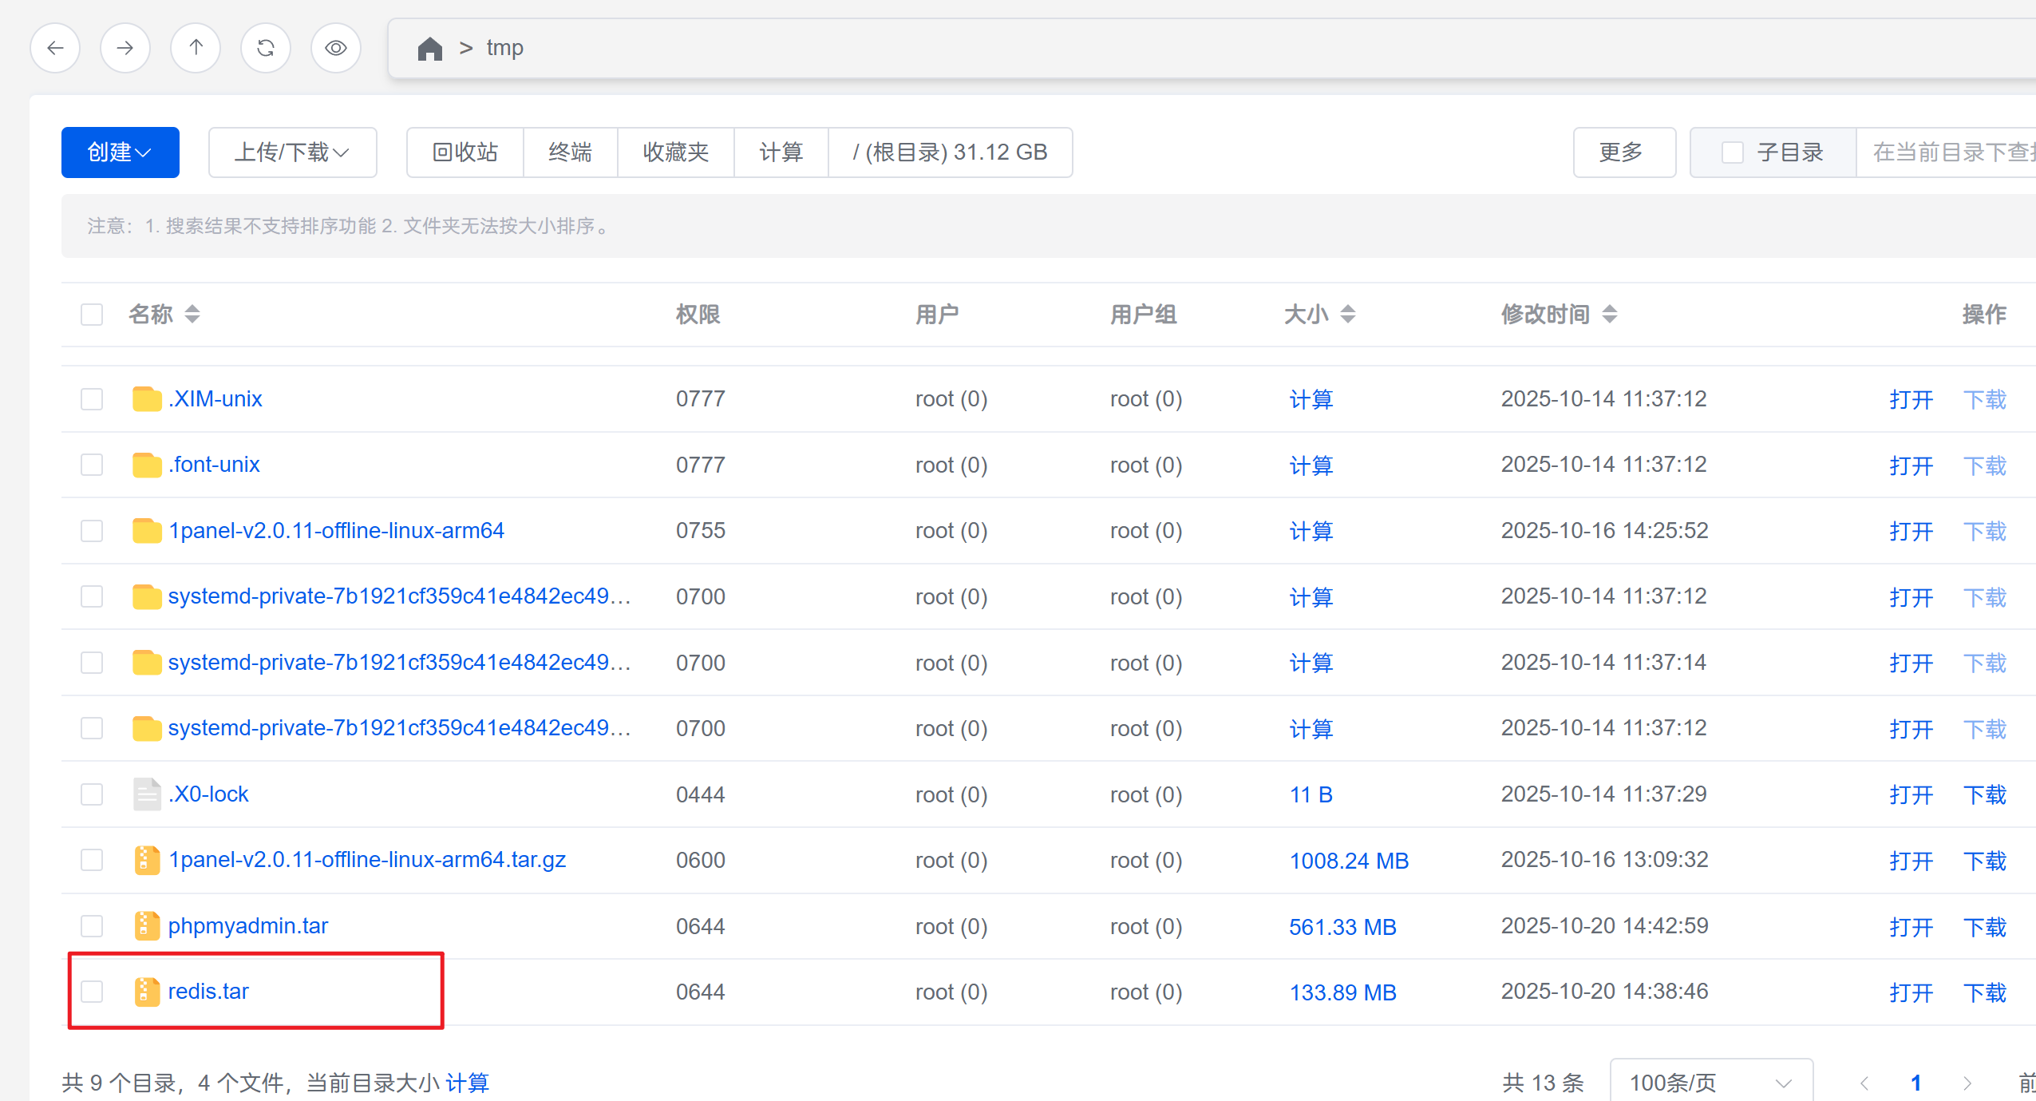Open the 回收站 recycle bin tab
Image resolution: width=2036 pixels, height=1101 pixels.
point(465,152)
